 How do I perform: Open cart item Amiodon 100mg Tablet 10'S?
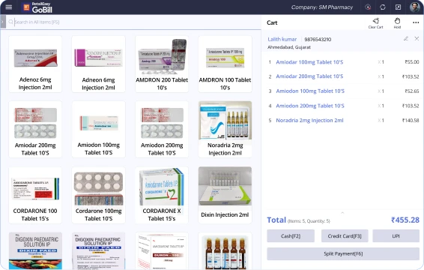tap(310, 91)
